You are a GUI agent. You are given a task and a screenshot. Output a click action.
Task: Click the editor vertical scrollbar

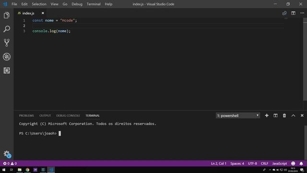coord(305,59)
